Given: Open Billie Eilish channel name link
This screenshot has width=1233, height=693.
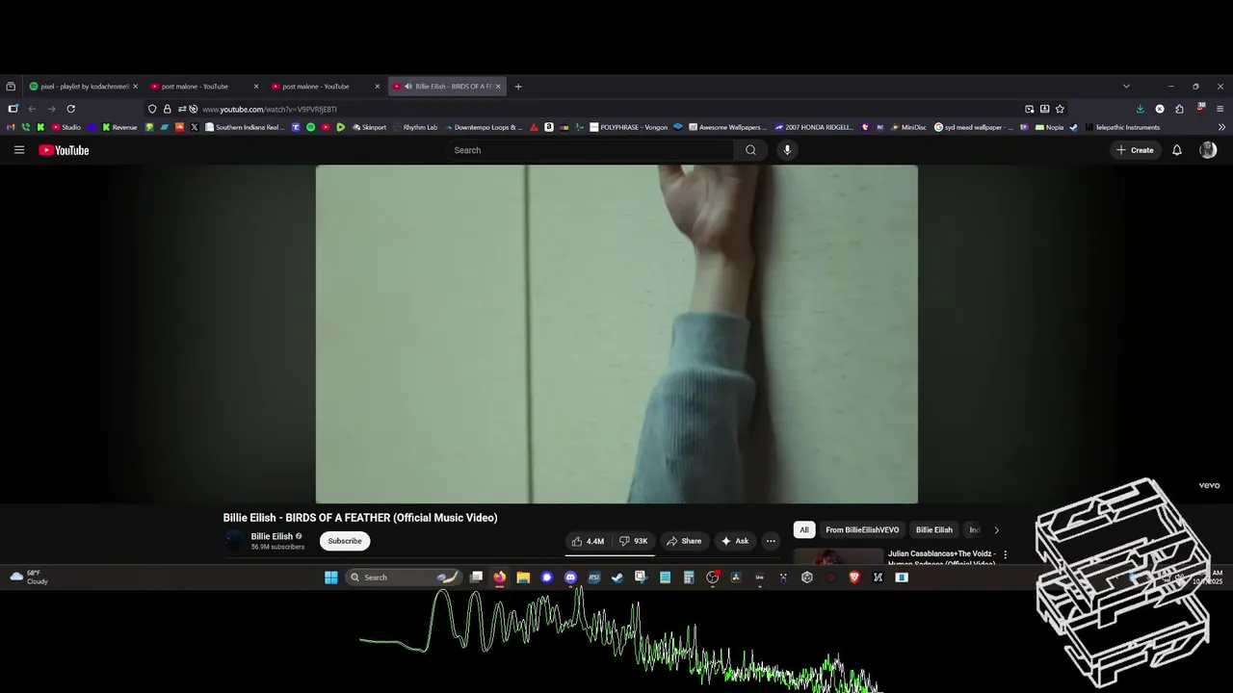Looking at the screenshot, I should [x=272, y=536].
